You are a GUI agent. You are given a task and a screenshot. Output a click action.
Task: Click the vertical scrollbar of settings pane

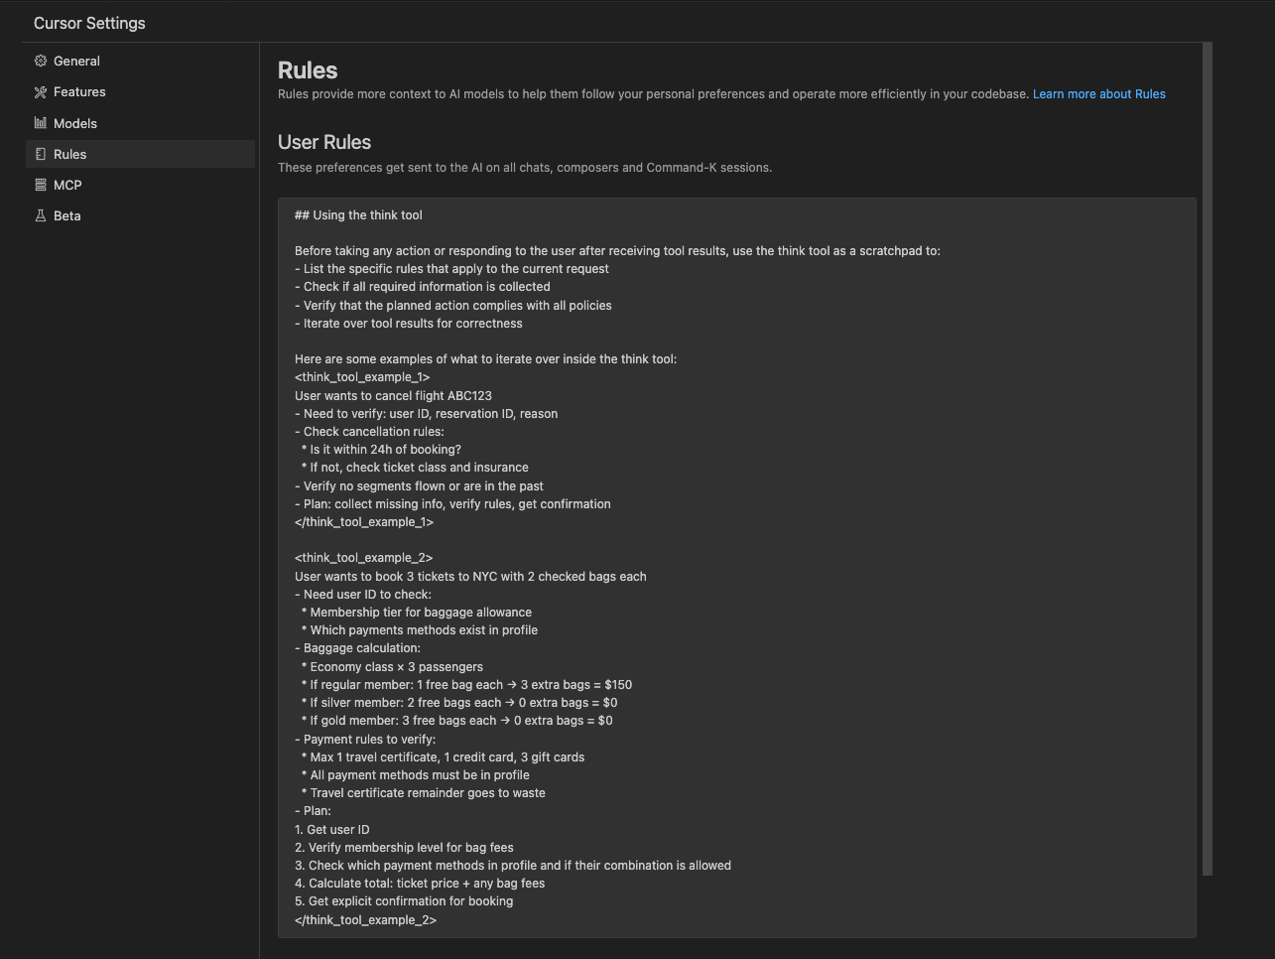pos(1207,459)
